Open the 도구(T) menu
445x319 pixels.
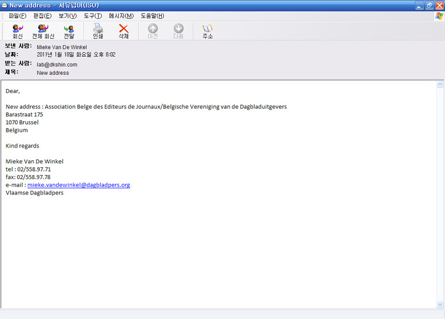pos(93,16)
